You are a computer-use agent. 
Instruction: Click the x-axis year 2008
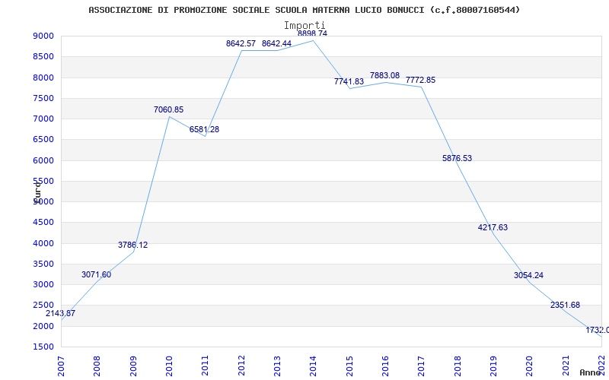[x=97, y=366]
